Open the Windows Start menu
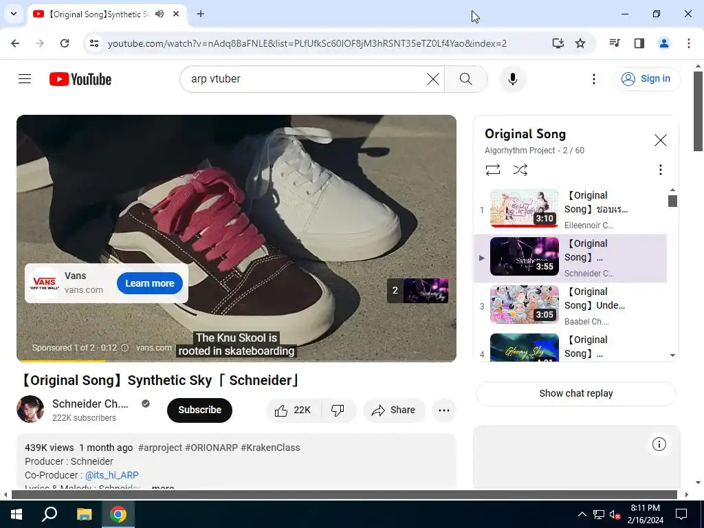704x528 pixels. point(16,514)
